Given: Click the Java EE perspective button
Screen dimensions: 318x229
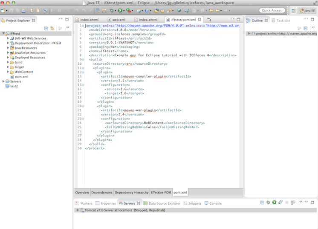Looking at the screenshot, I should [x=306, y=10].
